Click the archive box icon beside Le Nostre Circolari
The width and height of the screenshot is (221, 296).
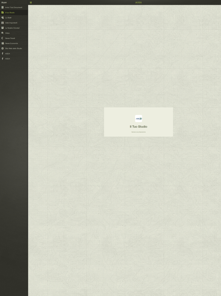pos(3,28)
